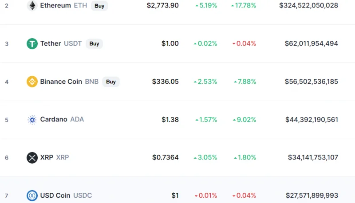This screenshot has width=355, height=203.
Task: Click the XRP black logo icon
Action: (32, 157)
